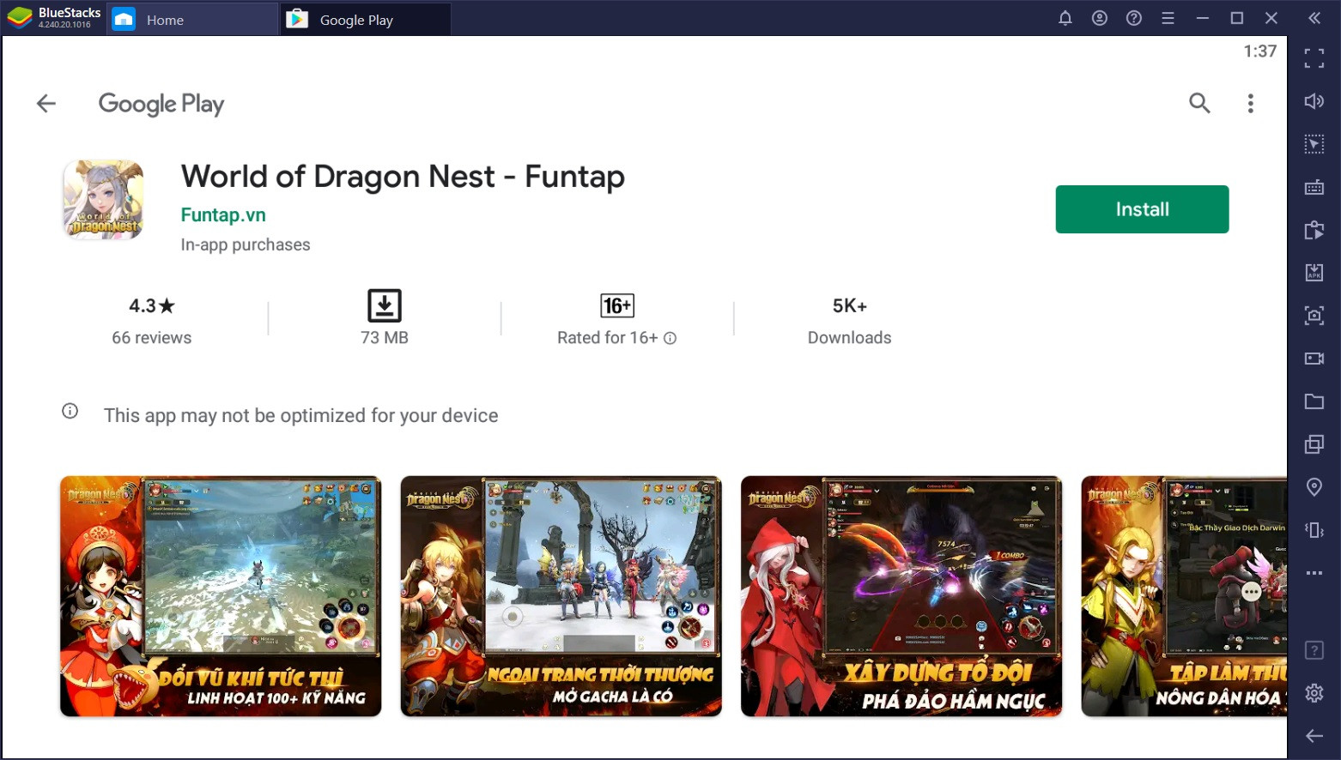Open BlueStacks settings gear

(x=1314, y=693)
